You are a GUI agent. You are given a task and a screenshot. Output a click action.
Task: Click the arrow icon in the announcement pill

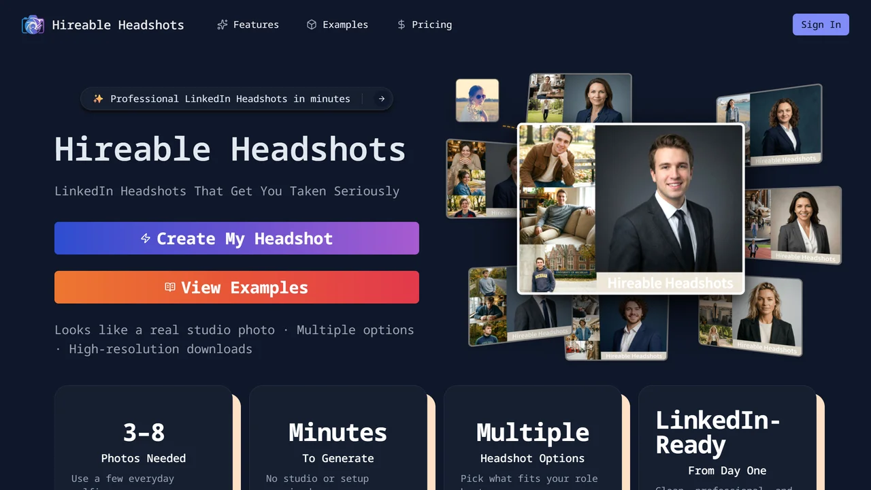381,99
